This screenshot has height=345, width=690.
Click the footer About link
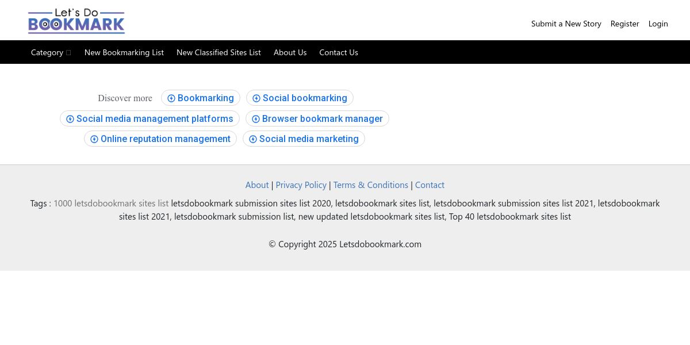(257, 185)
